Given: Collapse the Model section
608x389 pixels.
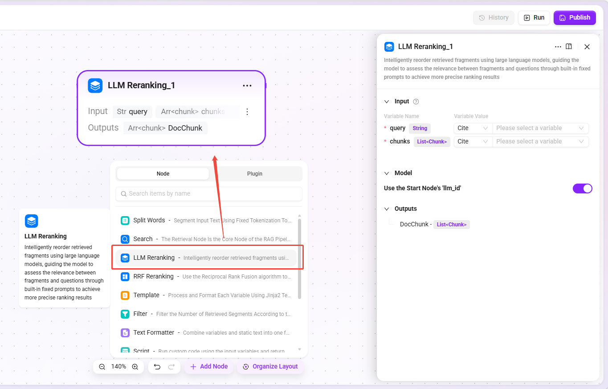Looking at the screenshot, I should [387, 173].
